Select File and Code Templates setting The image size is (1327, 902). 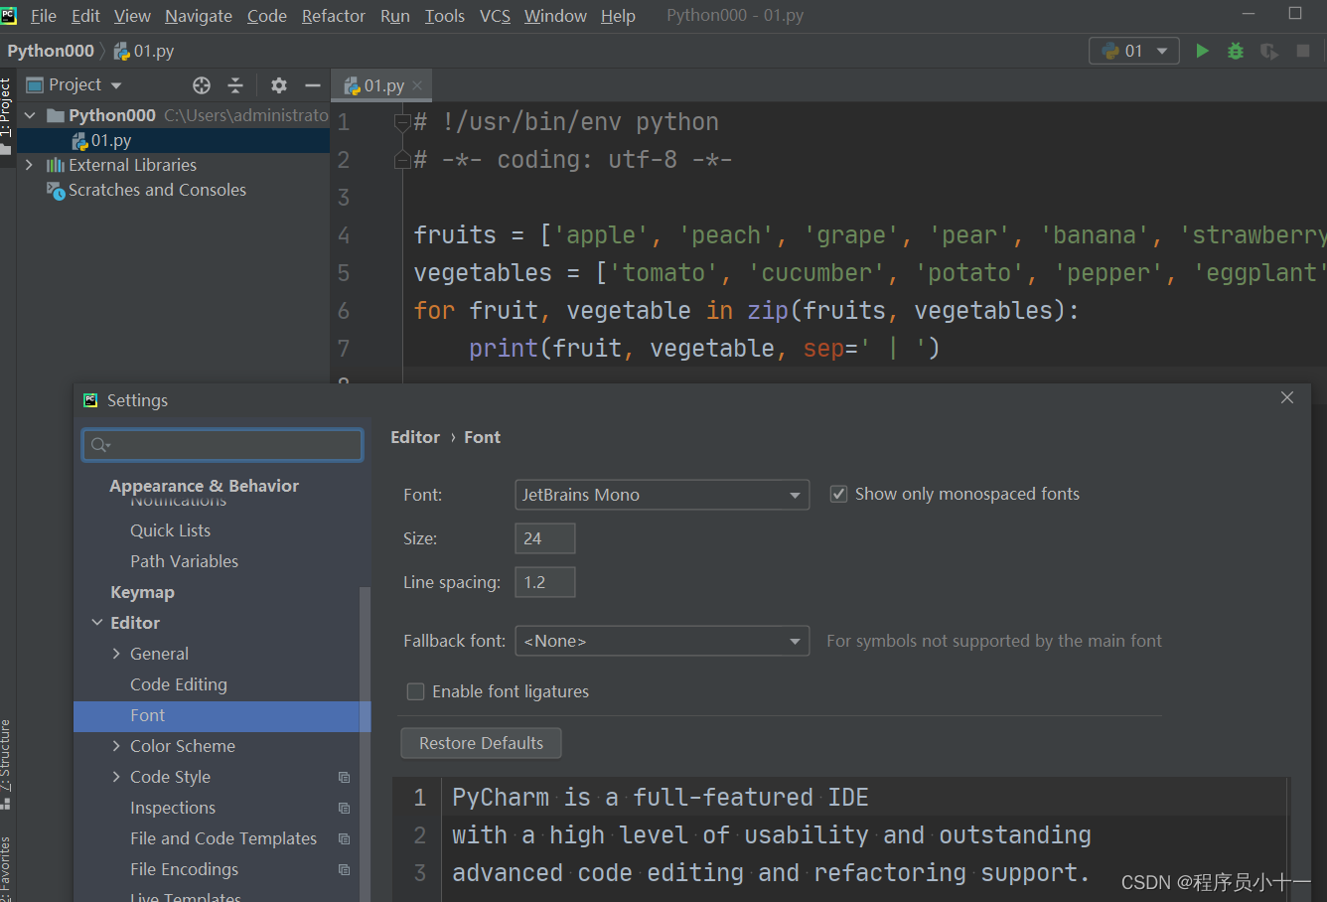pos(223,838)
